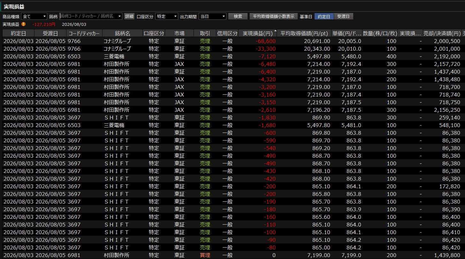Click the 400 quantity cell for 三菱電機
The image size is (465, 259).
point(392,56)
